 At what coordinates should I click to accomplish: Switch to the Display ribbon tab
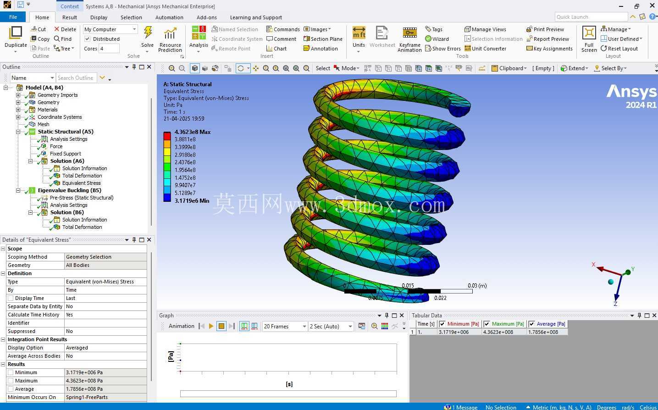(99, 17)
